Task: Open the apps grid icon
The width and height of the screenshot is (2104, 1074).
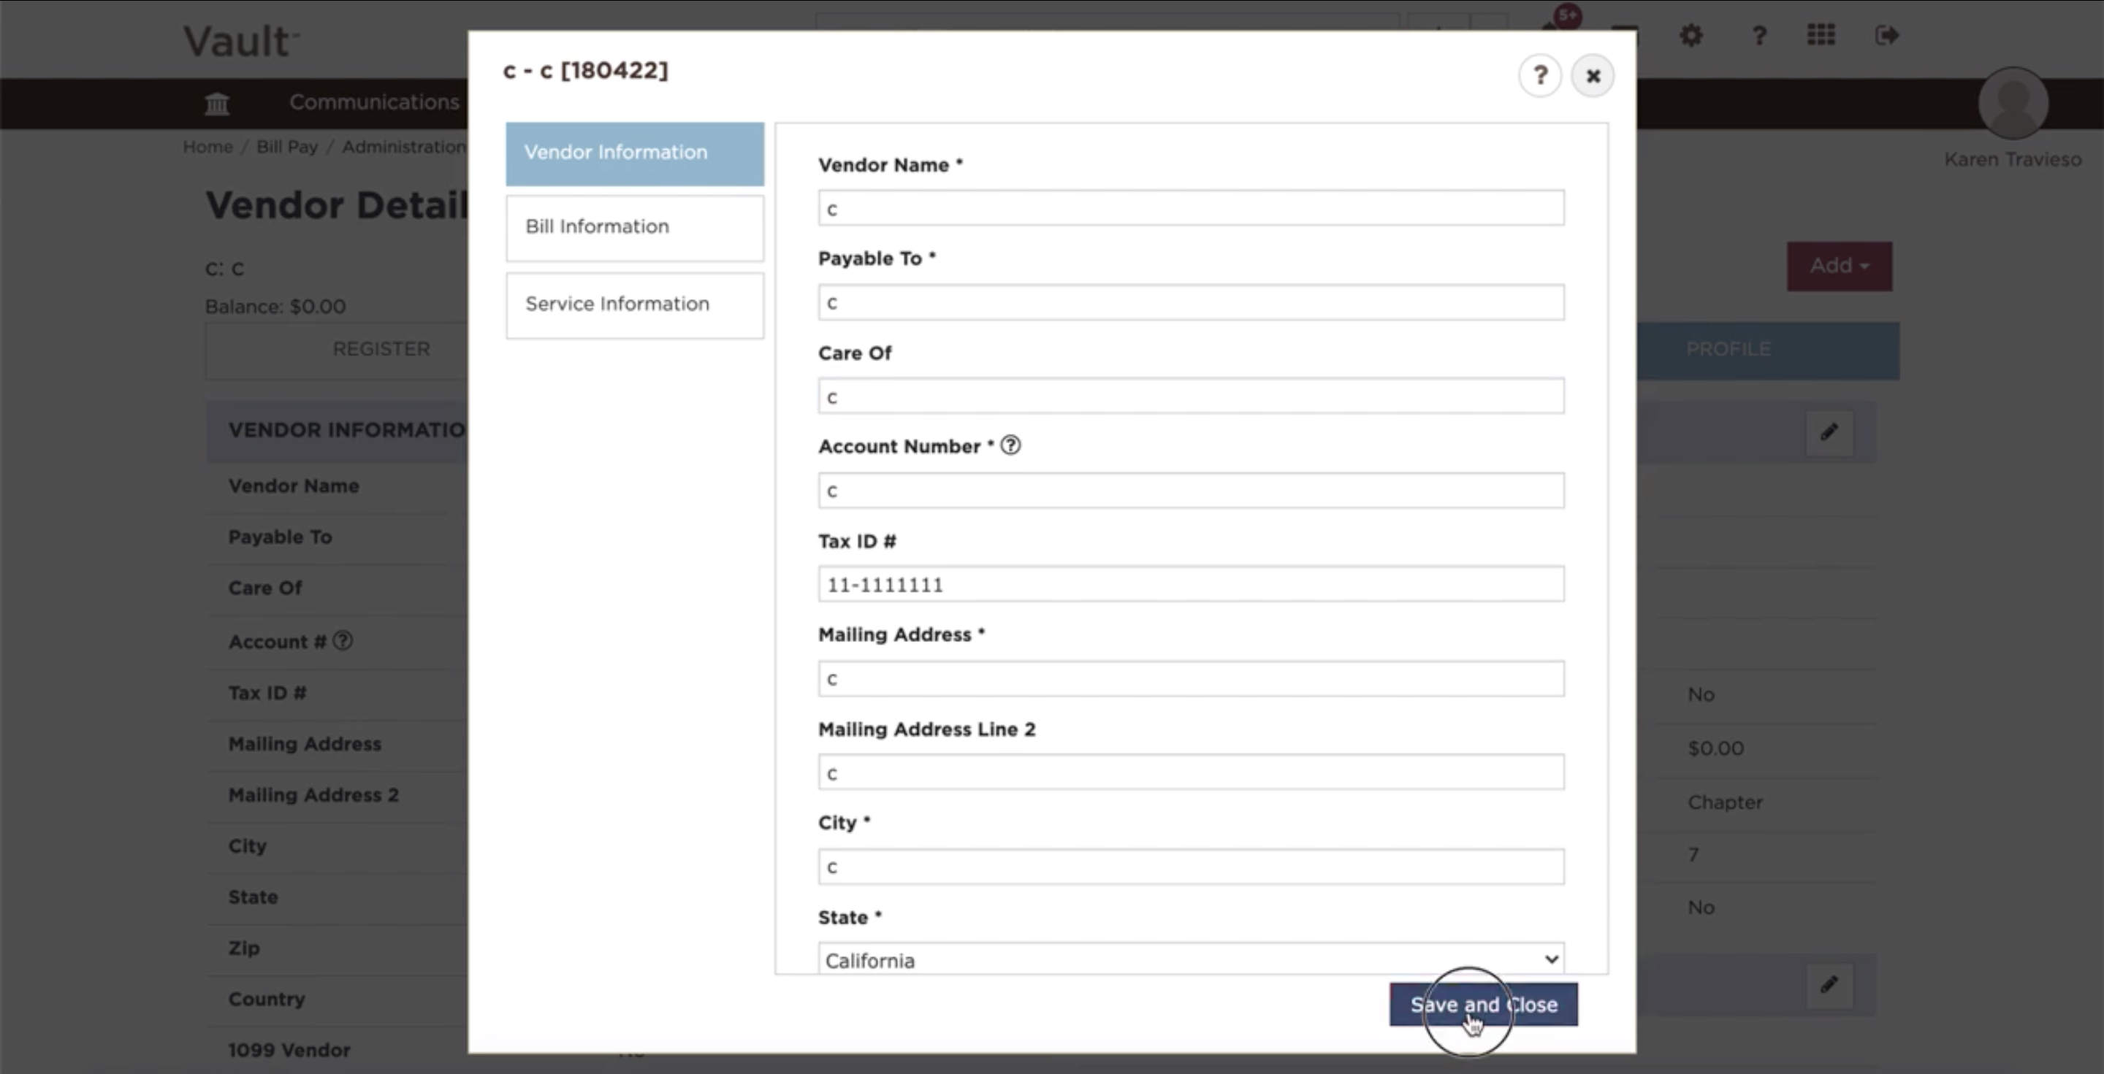Action: [x=1821, y=34]
